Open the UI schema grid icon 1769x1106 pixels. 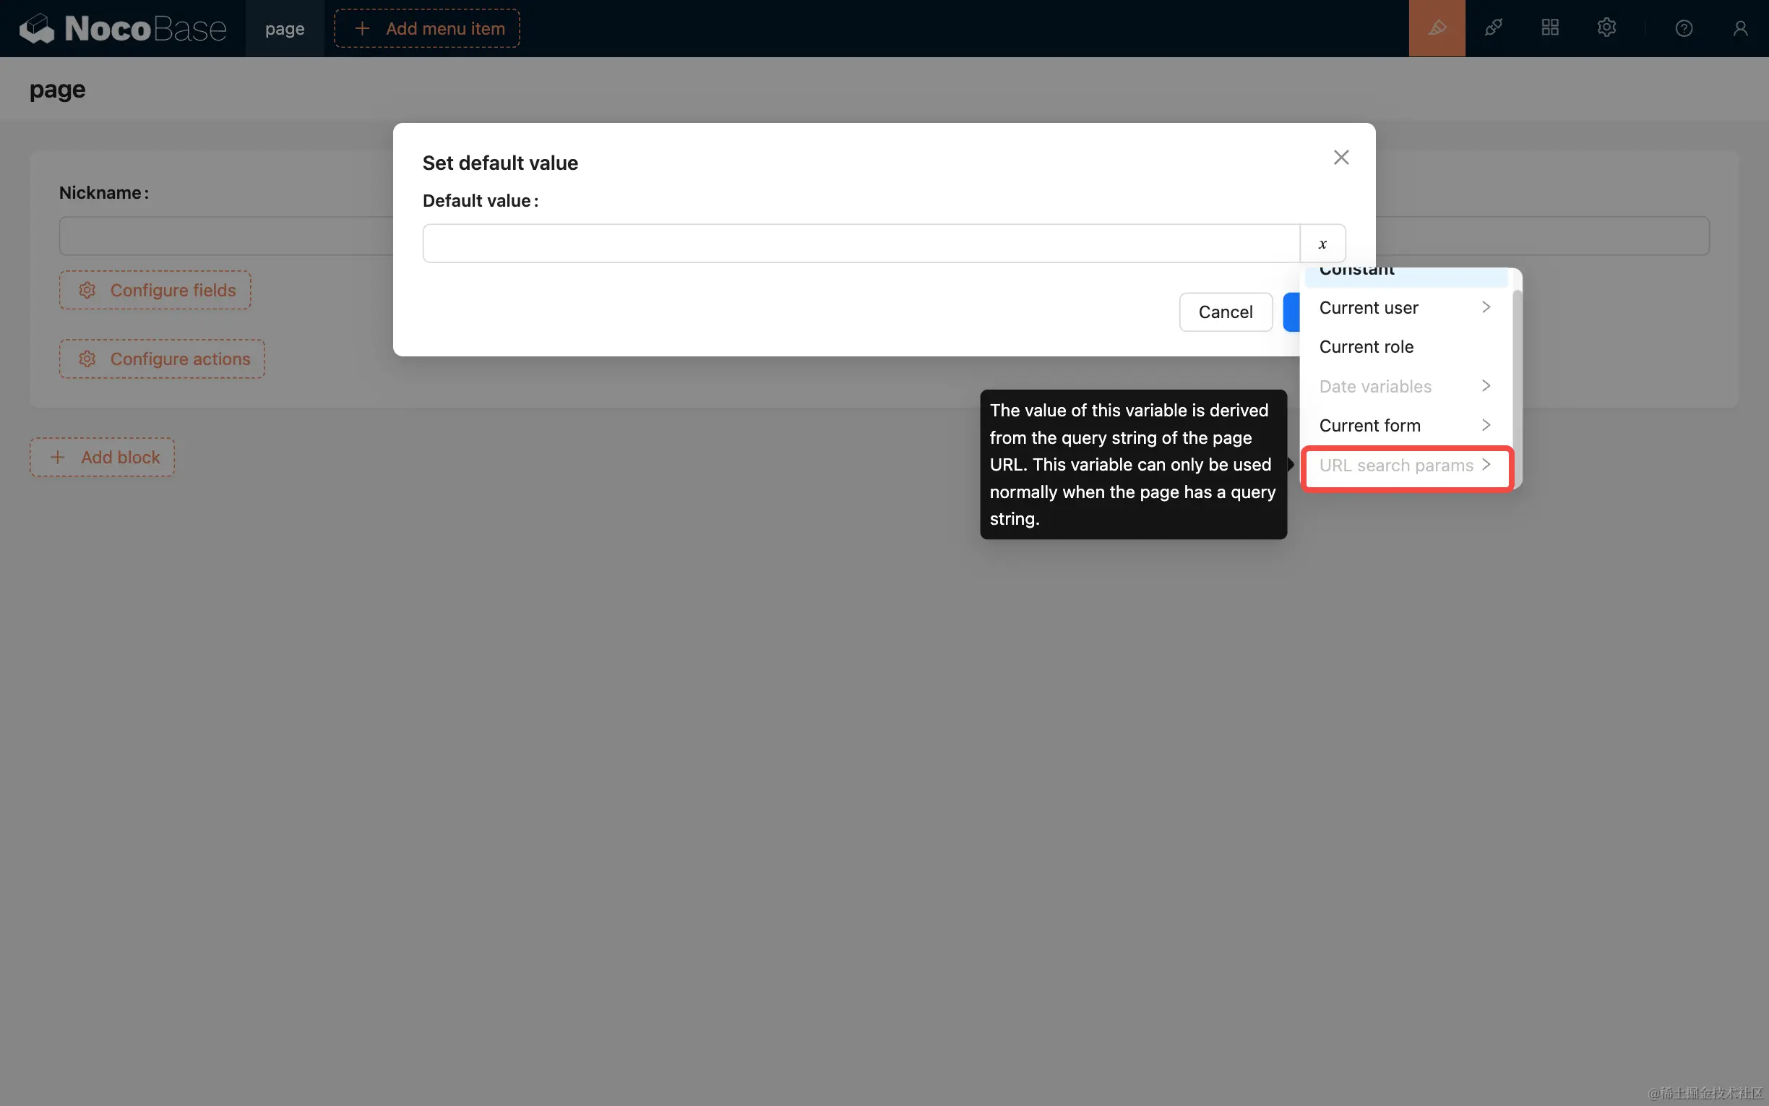pos(1550,27)
